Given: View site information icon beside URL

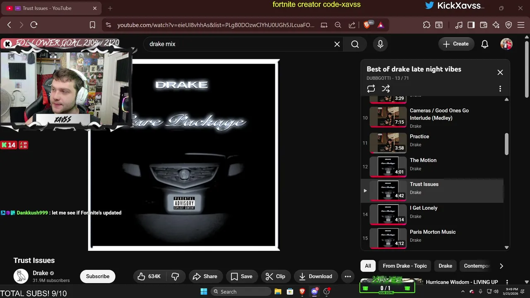Looking at the screenshot, I should (x=108, y=25).
